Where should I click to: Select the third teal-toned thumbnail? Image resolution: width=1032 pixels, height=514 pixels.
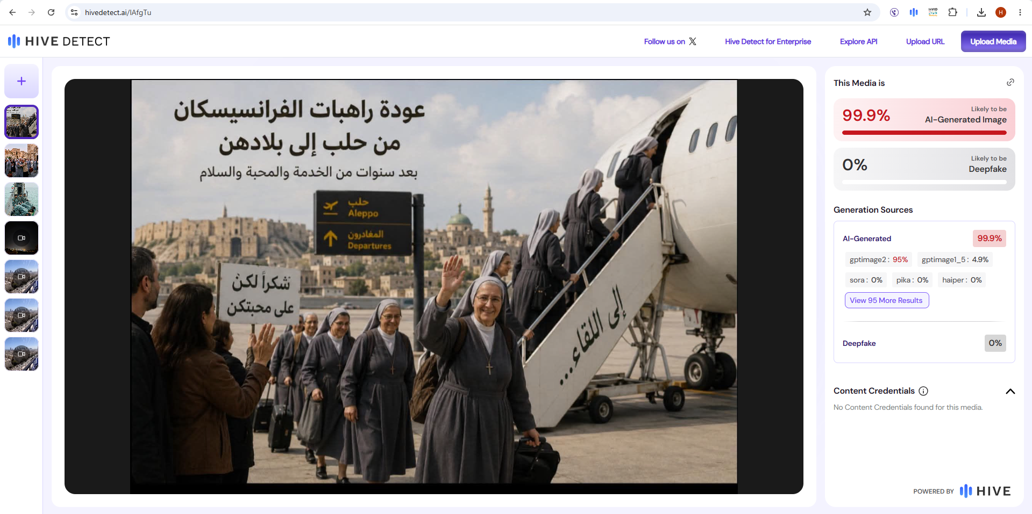[22, 199]
